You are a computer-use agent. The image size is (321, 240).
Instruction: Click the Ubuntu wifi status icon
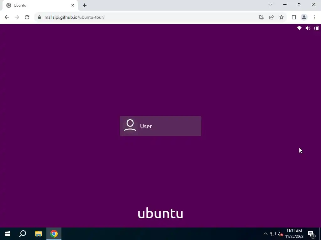(x=299, y=28)
